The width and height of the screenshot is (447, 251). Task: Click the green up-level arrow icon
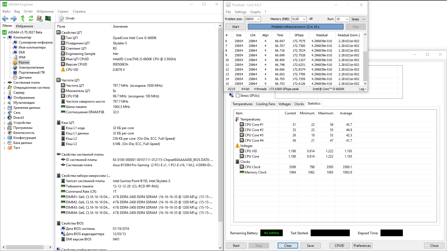pyautogui.click(x=23, y=18)
